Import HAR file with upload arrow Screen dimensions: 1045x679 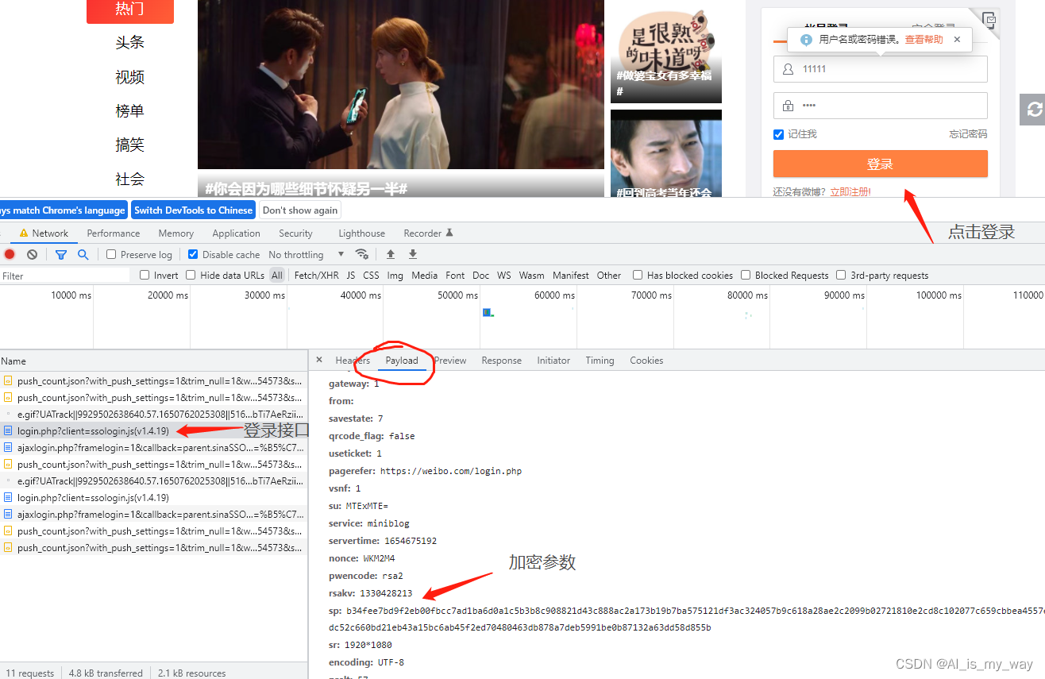pos(391,254)
